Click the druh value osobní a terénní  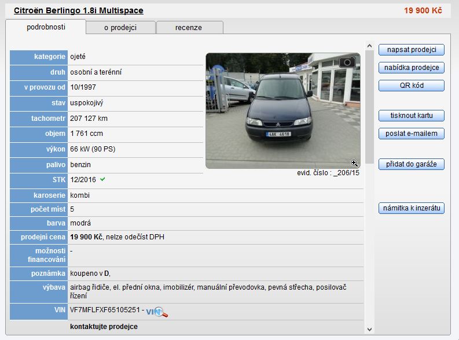pos(96,72)
